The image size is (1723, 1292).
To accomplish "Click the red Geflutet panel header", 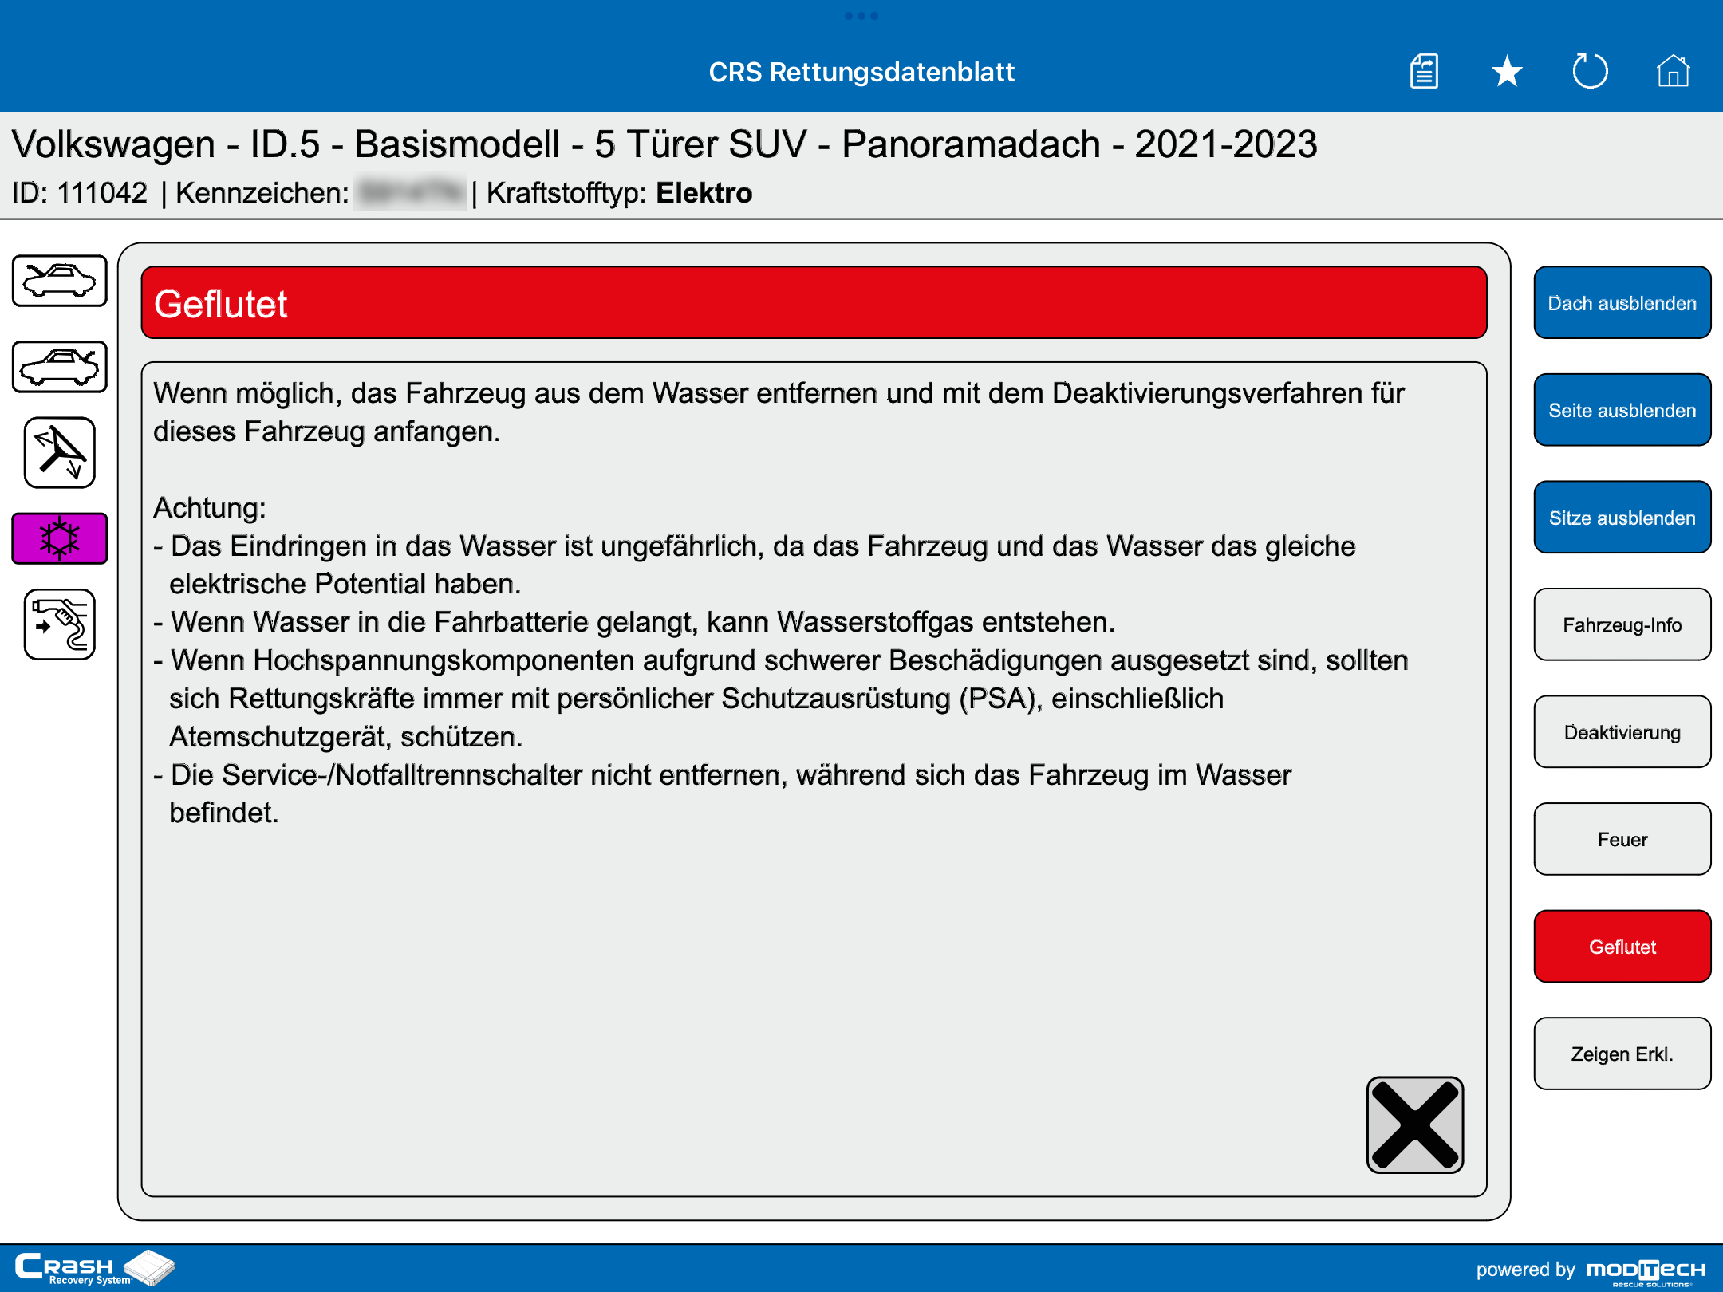I will point(814,303).
